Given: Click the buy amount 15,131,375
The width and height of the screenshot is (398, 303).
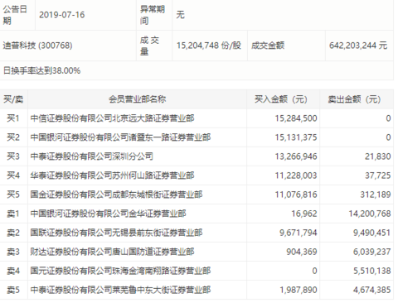Looking at the screenshot, I should click(296, 137).
